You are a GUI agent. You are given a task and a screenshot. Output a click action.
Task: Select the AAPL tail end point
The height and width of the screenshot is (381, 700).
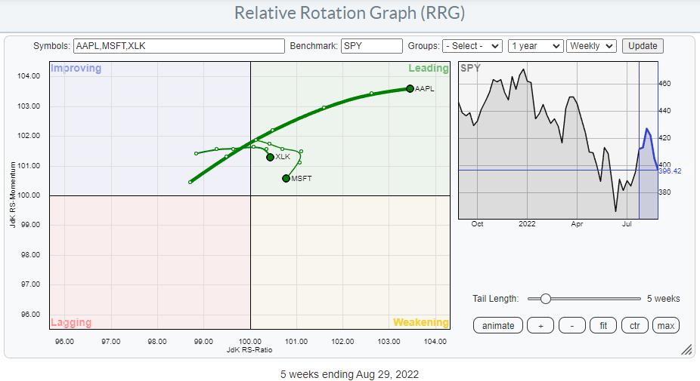click(x=410, y=88)
